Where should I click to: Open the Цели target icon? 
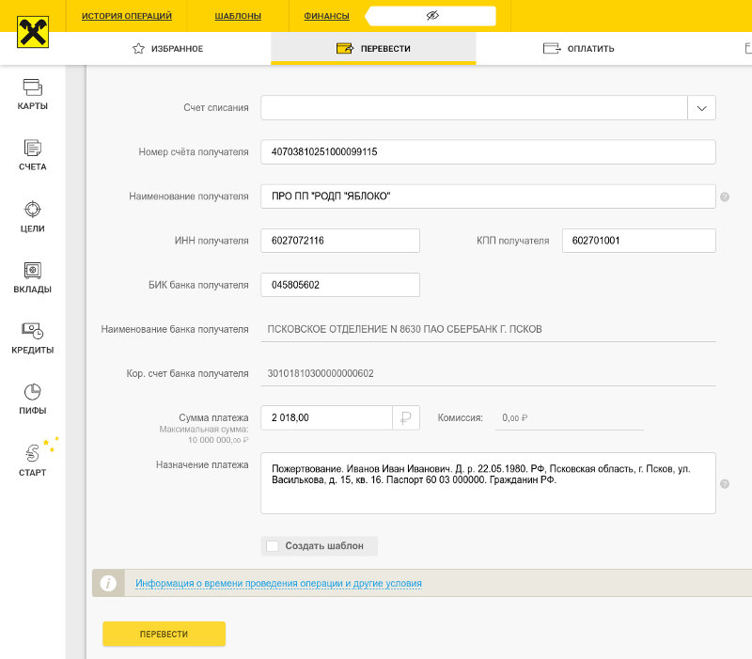[33, 210]
